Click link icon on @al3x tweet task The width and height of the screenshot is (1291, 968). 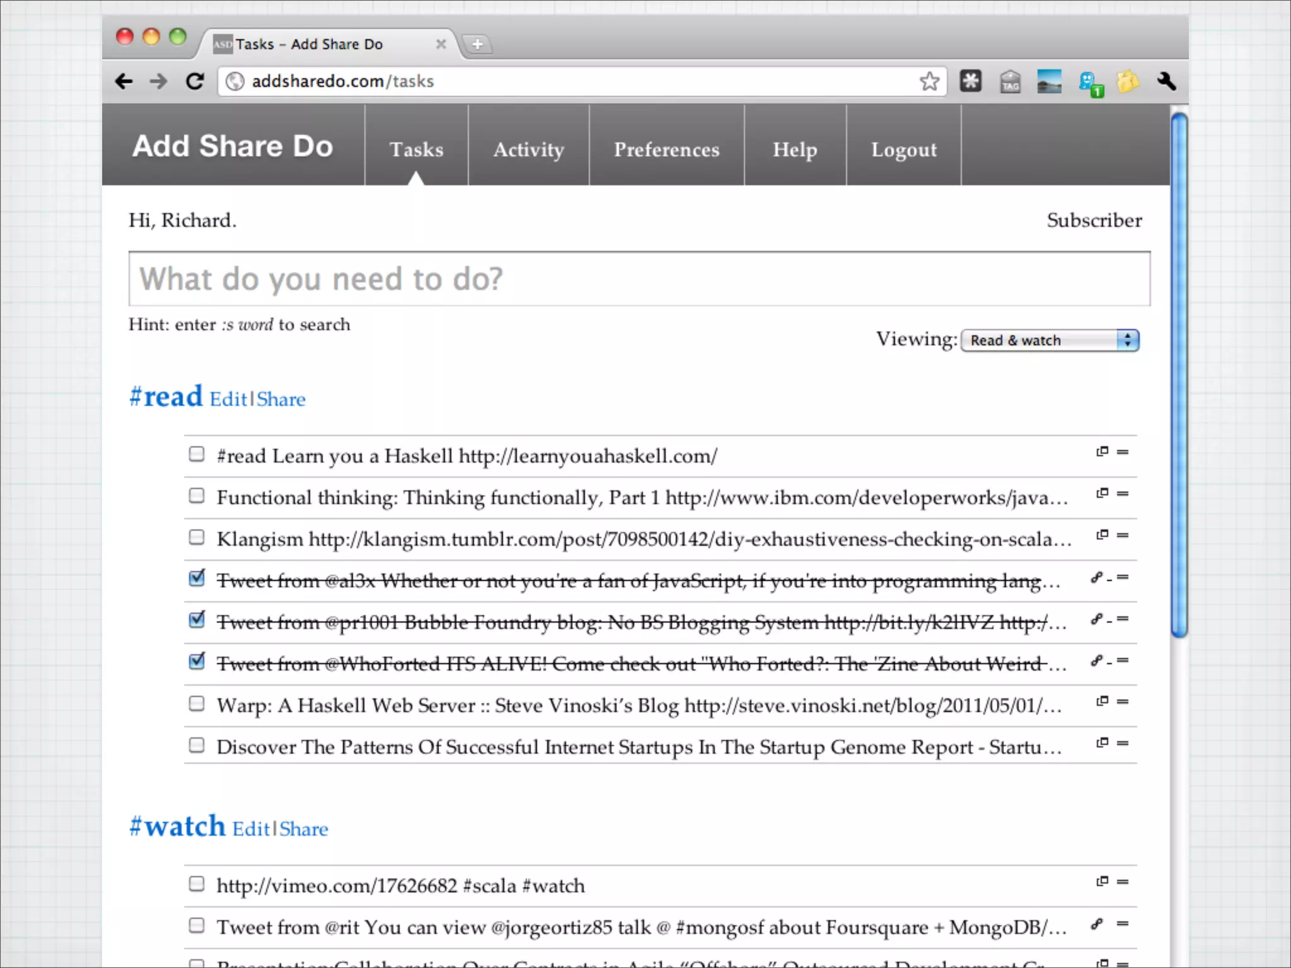(1097, 577)
